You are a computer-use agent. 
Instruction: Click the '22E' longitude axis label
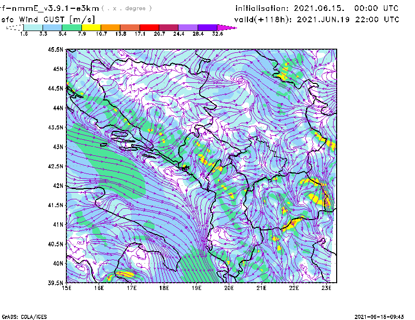pyautogui.click(x=294, y=288)
